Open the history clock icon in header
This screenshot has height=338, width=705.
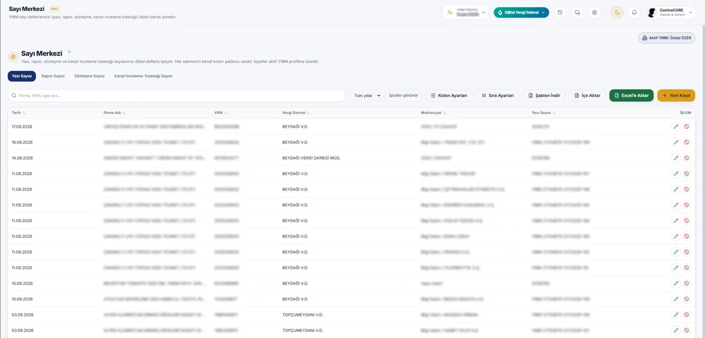[560, 12]
